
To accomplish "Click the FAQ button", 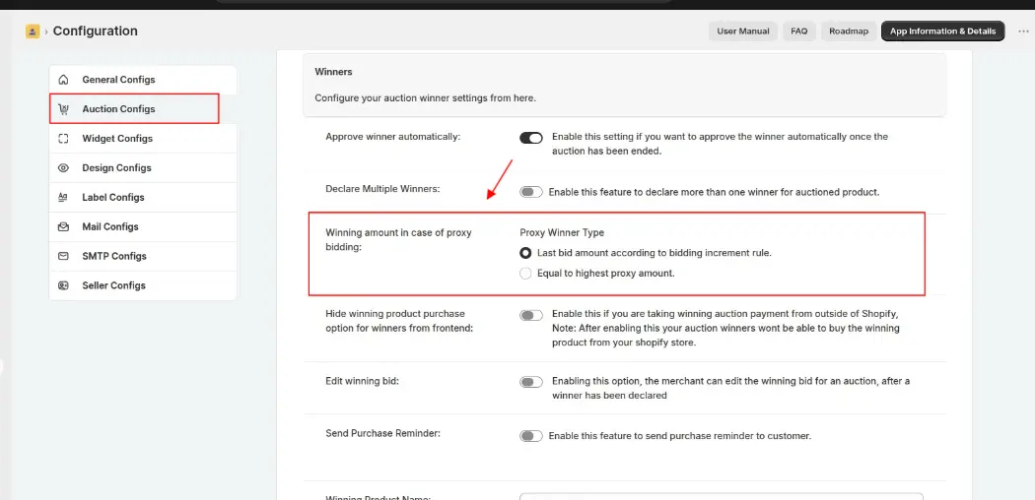I will pos(798,31).
